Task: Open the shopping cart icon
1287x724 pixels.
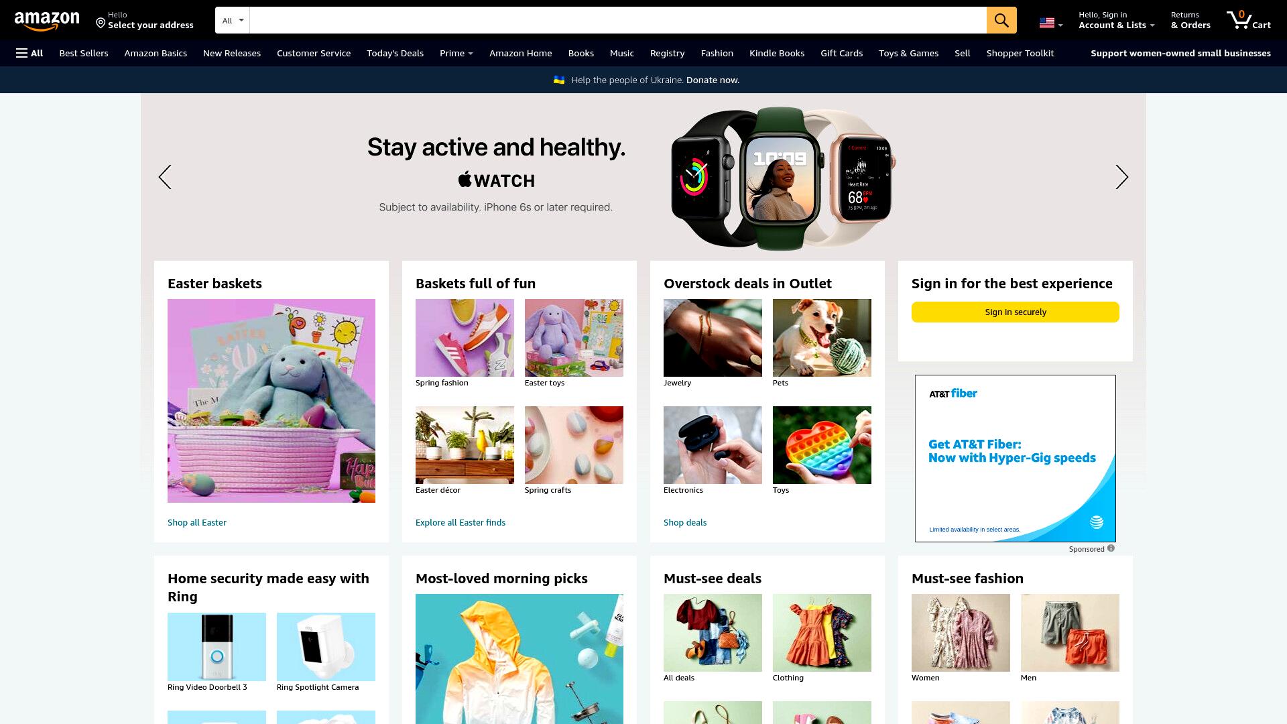Action: tap(1248, 20)
